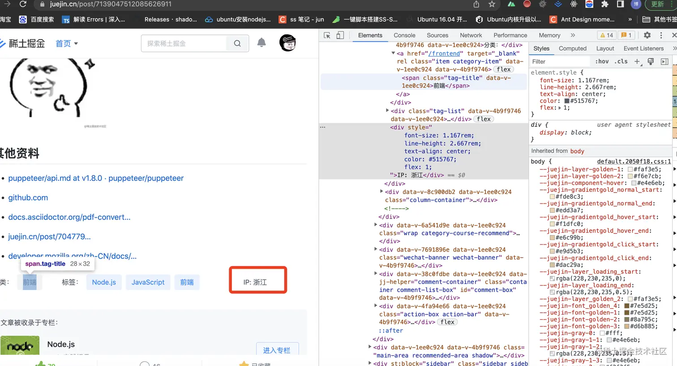Open the 首页 dropdown menu
Viewport: 677px width, 366px height.
pos(67,43)
